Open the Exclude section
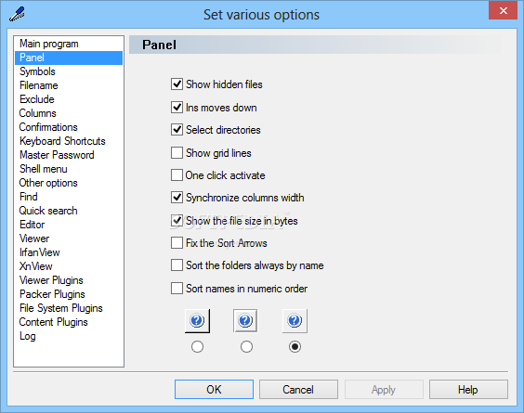 click(x=69, y=99)
